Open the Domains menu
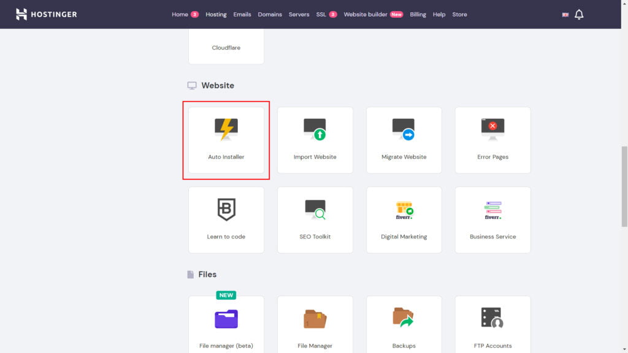The image size is (628, 353). [270, 15]
